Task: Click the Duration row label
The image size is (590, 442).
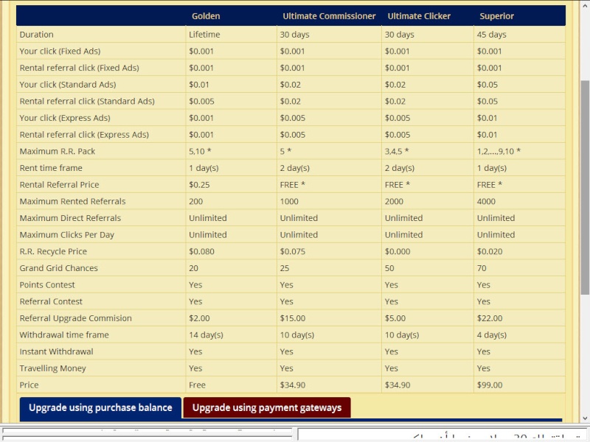Action: (36, 35)
